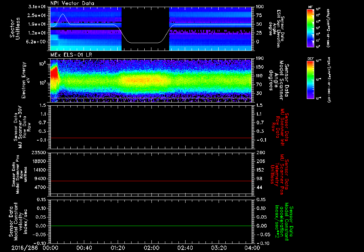Click the NF bar unit label 'cnts/(cm**2-sr-sec)'
364x252 pixels.
click(328, 28)
